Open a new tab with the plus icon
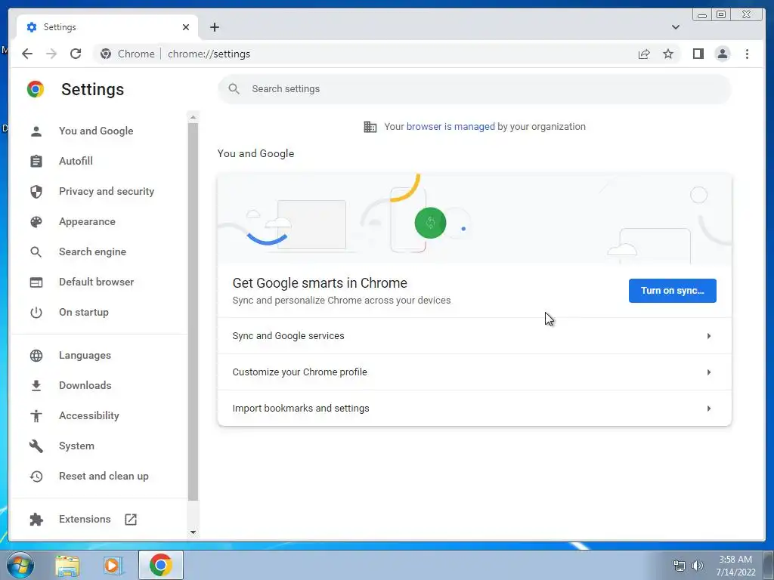This screenshot has width=774, height=580. coord(214,27)
